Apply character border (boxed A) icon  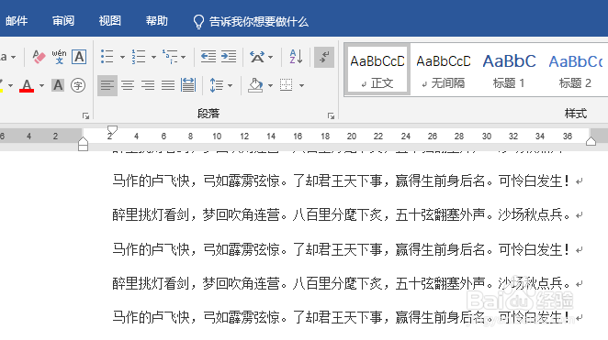pyautogui.click(x=79, y=57)
